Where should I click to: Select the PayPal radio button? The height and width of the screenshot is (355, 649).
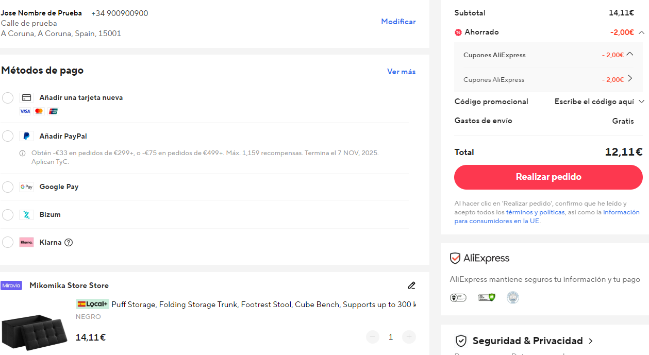[8, 136]
